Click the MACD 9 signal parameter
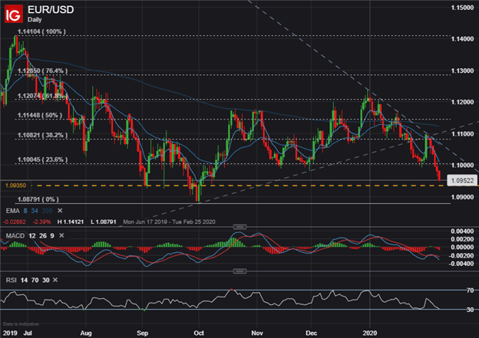 [x=52, y=236]
